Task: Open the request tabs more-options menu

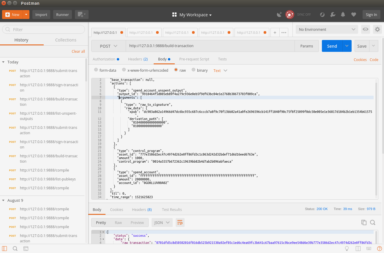Action: point(284,33)
